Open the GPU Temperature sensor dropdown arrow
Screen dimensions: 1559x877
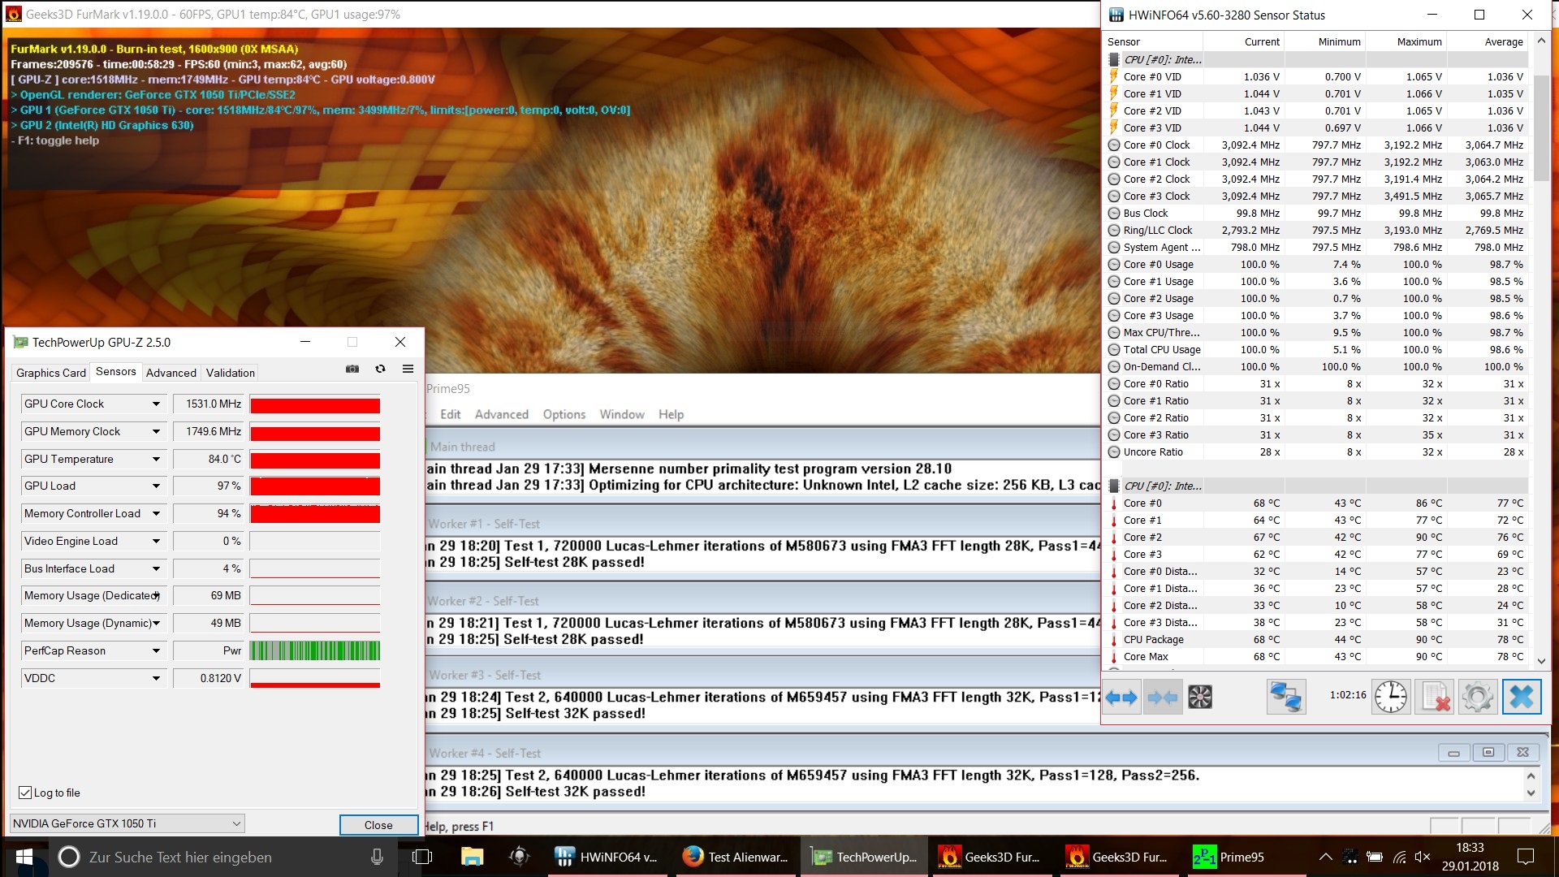tap(156, 459)
